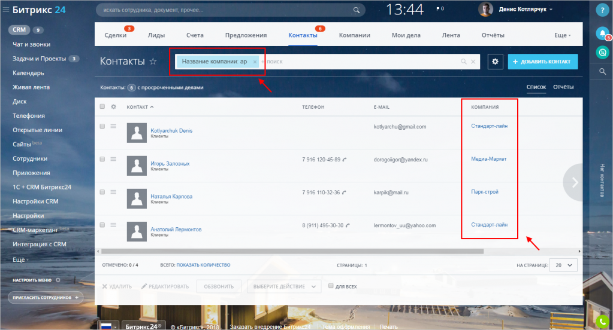The image size is (613, 330).
Task: Click the horizontal scrollbar under the contacts table
Action: coord(292,251)
